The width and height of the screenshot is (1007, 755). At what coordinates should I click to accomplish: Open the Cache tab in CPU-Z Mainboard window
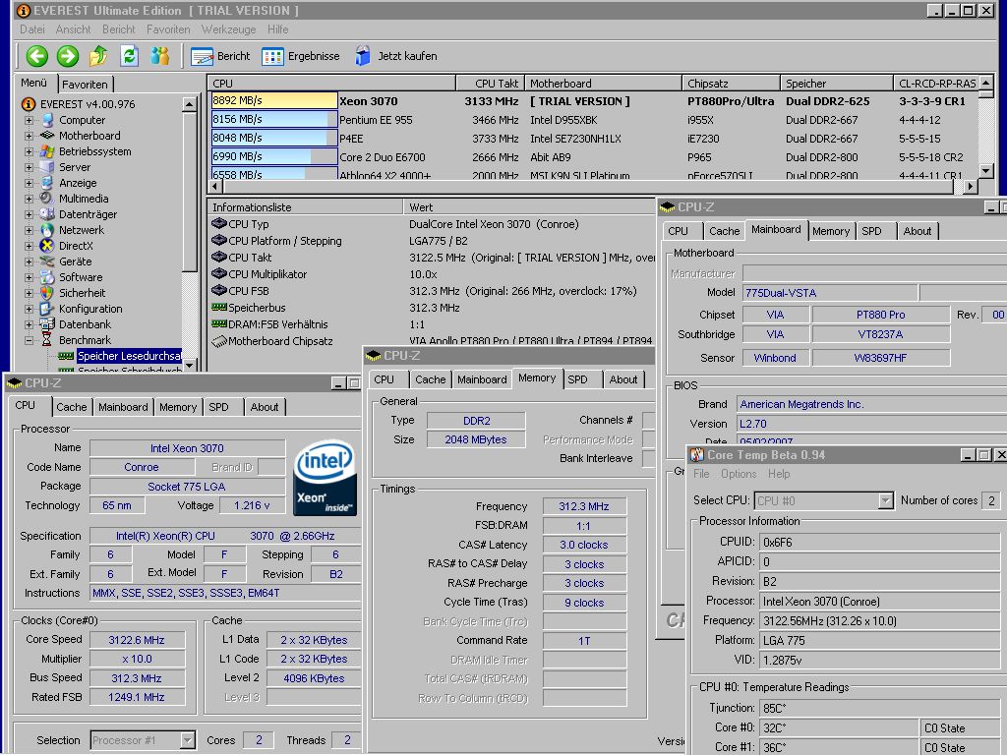point(724,231)
